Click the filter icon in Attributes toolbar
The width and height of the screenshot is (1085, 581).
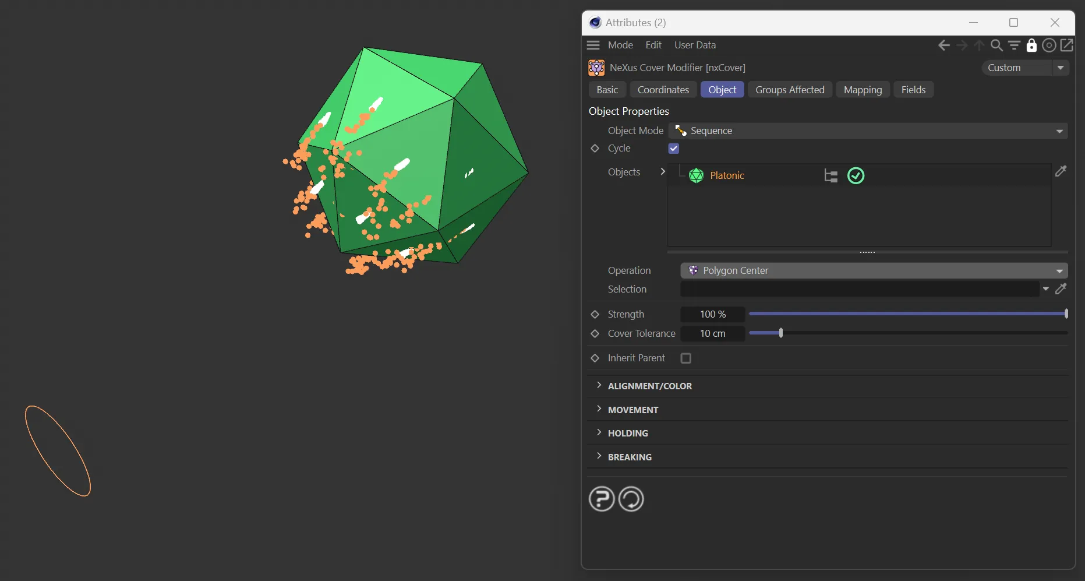[x=1014, y=45]
